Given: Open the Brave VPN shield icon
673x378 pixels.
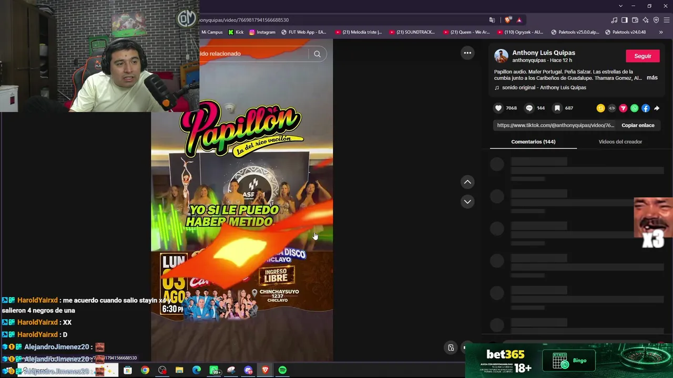Looking at the screenshot, I should click(656, 20).
